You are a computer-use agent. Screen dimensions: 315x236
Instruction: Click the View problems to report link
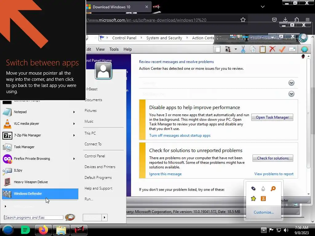(x=274, y=174)
